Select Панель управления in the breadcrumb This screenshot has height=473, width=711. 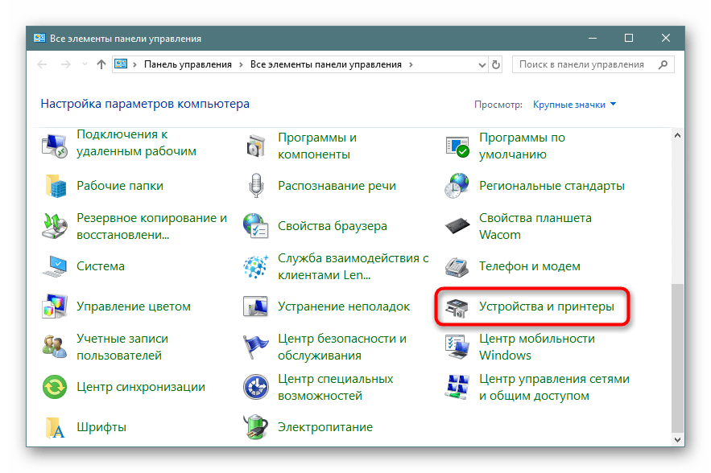188,64
